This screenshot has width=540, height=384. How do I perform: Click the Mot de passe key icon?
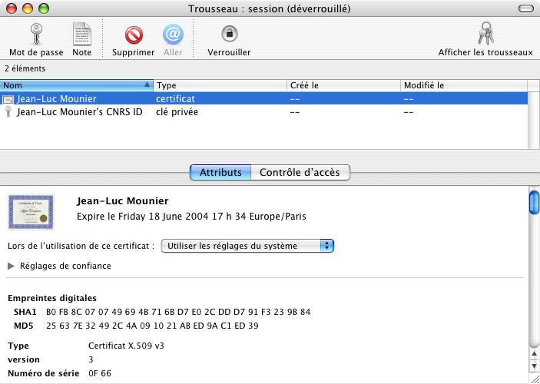pyautogui.click(x=35, y=34)
